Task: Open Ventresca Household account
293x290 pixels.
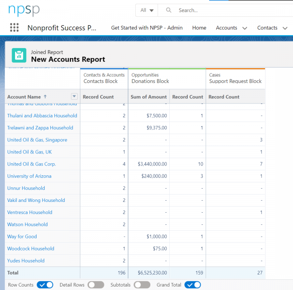Action: pyautogui.click(x=30, y=212)
